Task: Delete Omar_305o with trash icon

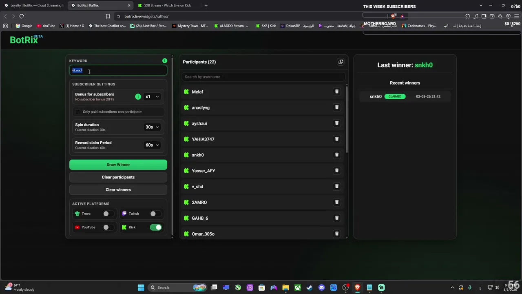Action: pyautogui.click(x=337, y=234)
